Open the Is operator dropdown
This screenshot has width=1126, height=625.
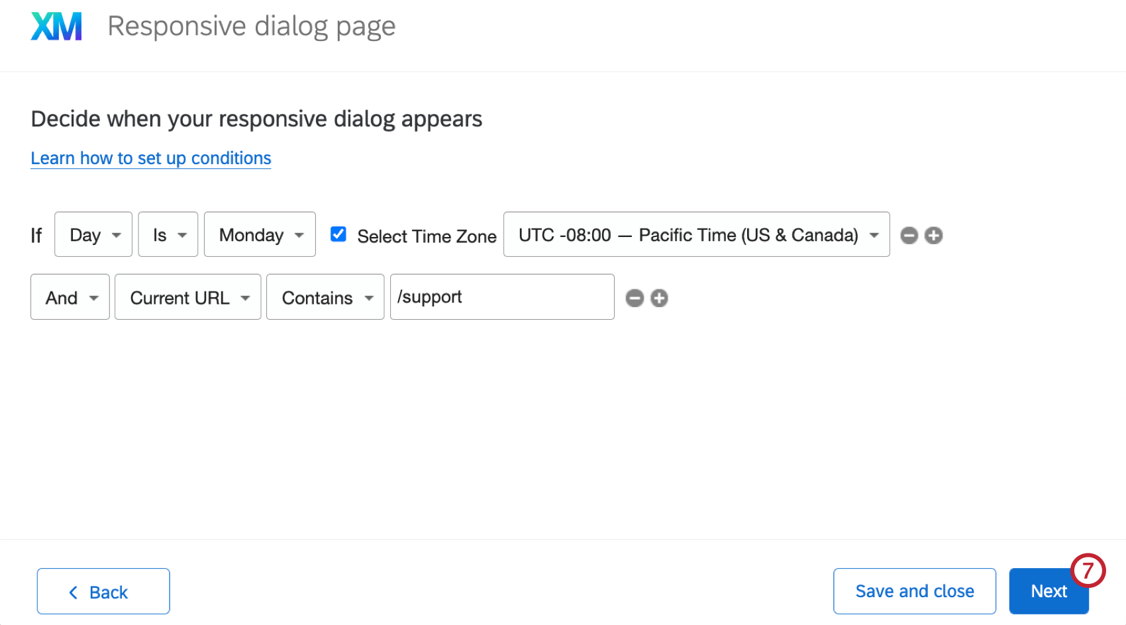coord(168,234)
